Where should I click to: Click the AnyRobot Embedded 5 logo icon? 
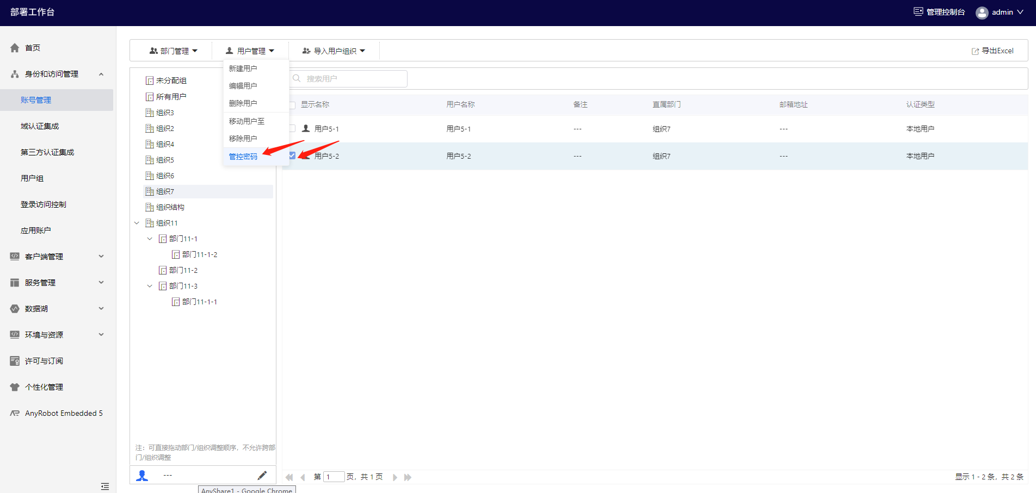point(15,413)
